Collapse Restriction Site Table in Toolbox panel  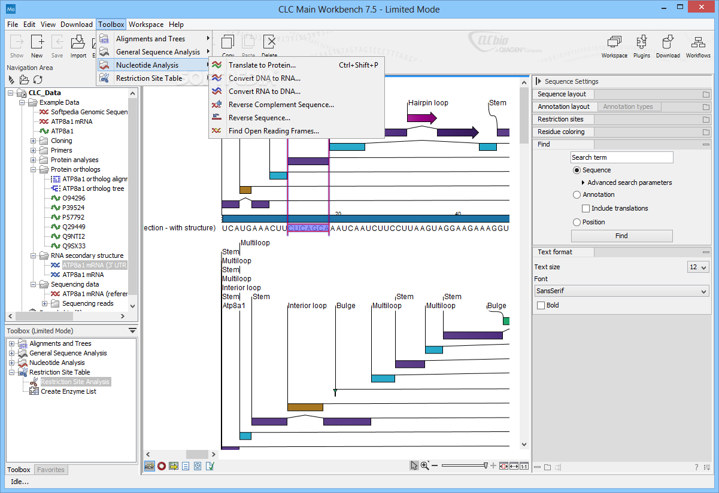[12, 372]
